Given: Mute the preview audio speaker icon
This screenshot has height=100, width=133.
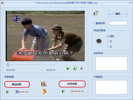Looking at the screenshot, I should tap(81, 69).
